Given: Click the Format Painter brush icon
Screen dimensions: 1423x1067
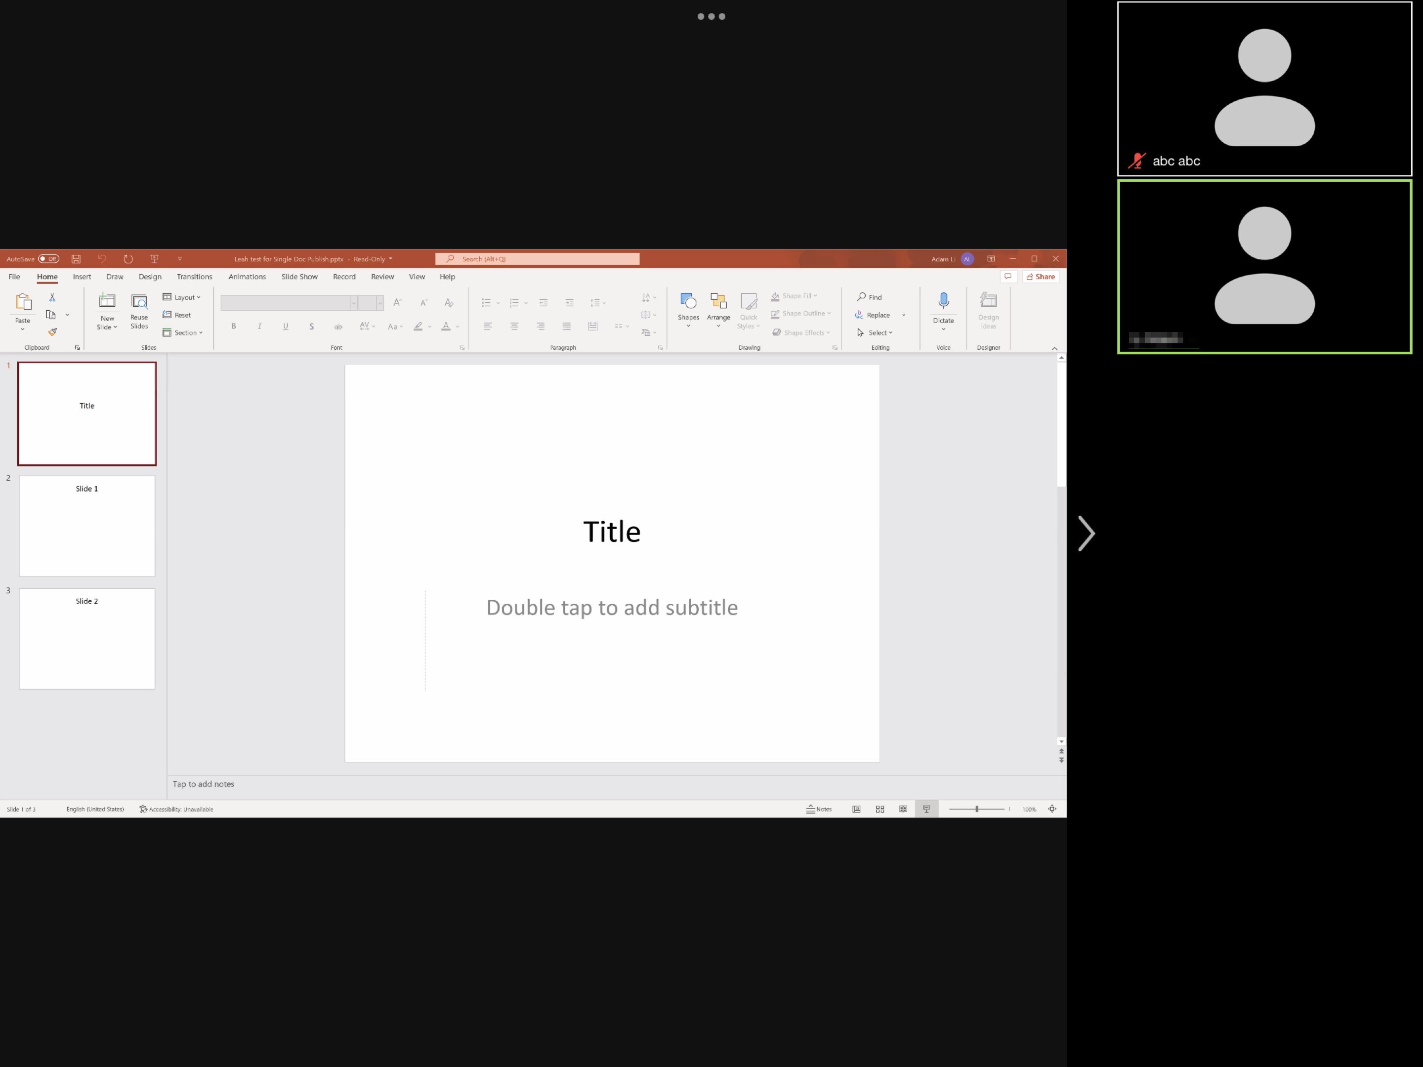Looking at the screenshot, I should click(52, 332).
